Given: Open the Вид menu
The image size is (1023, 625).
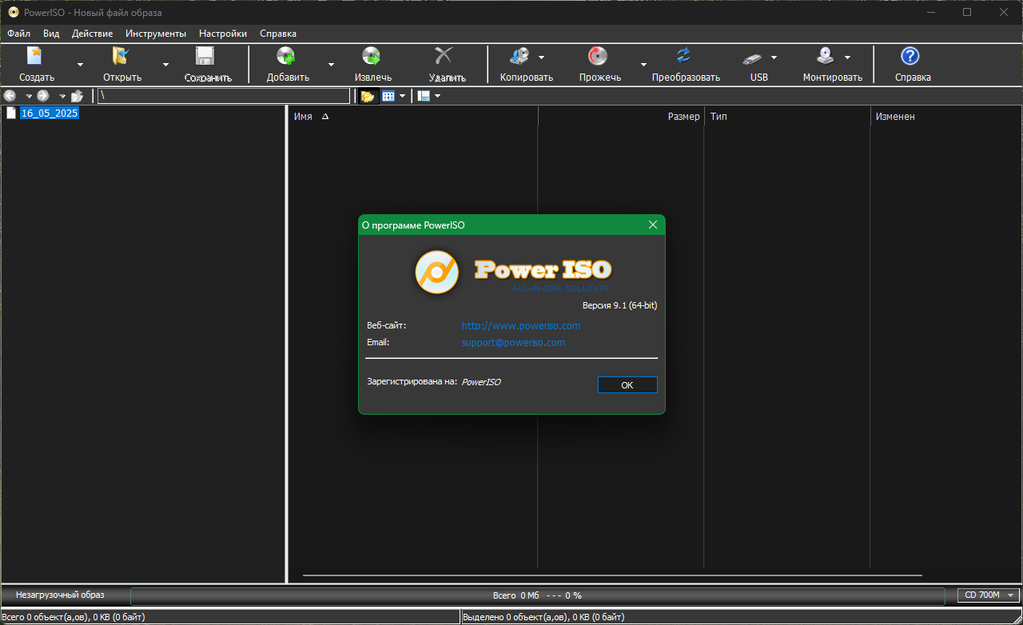Looking at the screenshot, I should pyautogui.click(x=51, y=34).
